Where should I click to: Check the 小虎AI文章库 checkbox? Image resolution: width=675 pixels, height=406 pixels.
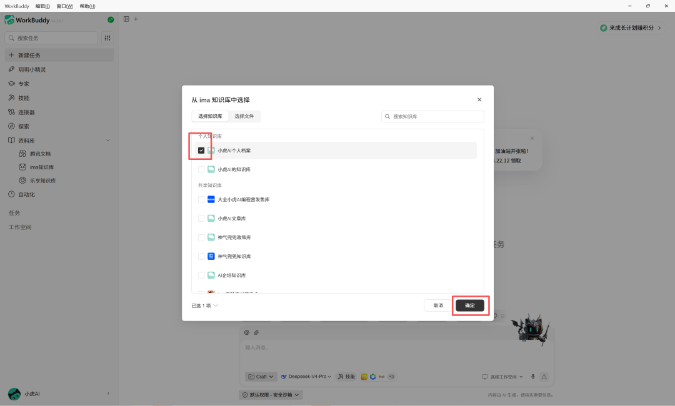[x=201, y=219]
